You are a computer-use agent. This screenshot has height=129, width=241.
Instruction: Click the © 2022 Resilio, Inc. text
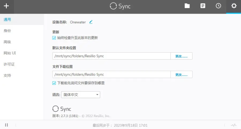(x=96, y=116)
